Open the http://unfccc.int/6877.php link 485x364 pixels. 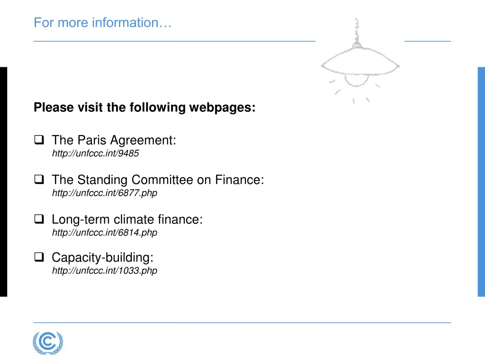pos(105,193)
